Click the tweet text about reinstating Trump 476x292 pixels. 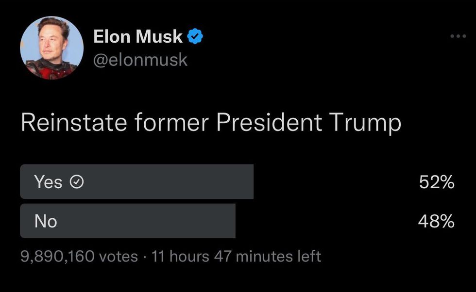pos(211,123)
